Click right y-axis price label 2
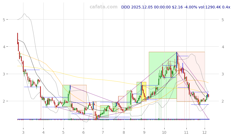 tap(223, 101)
